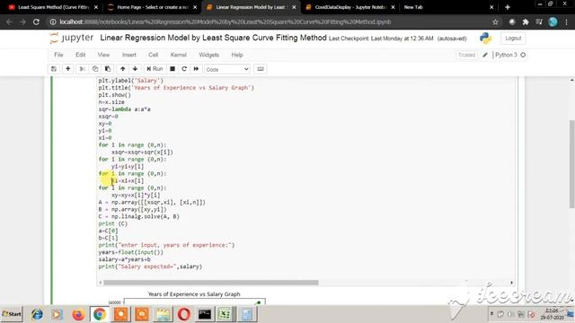Click the salary=a*years+b code line
Viewport: 575px width, 323px height.
[124, 259]
